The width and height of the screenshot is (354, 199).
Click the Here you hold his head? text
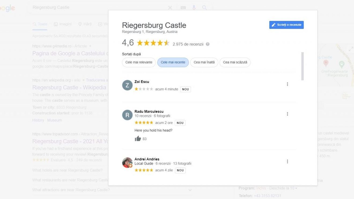click(x=153, y=130)
